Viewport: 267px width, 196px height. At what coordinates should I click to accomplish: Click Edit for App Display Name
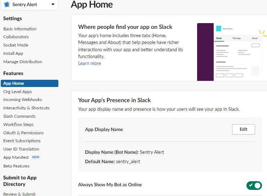click(x=243, y=129)
